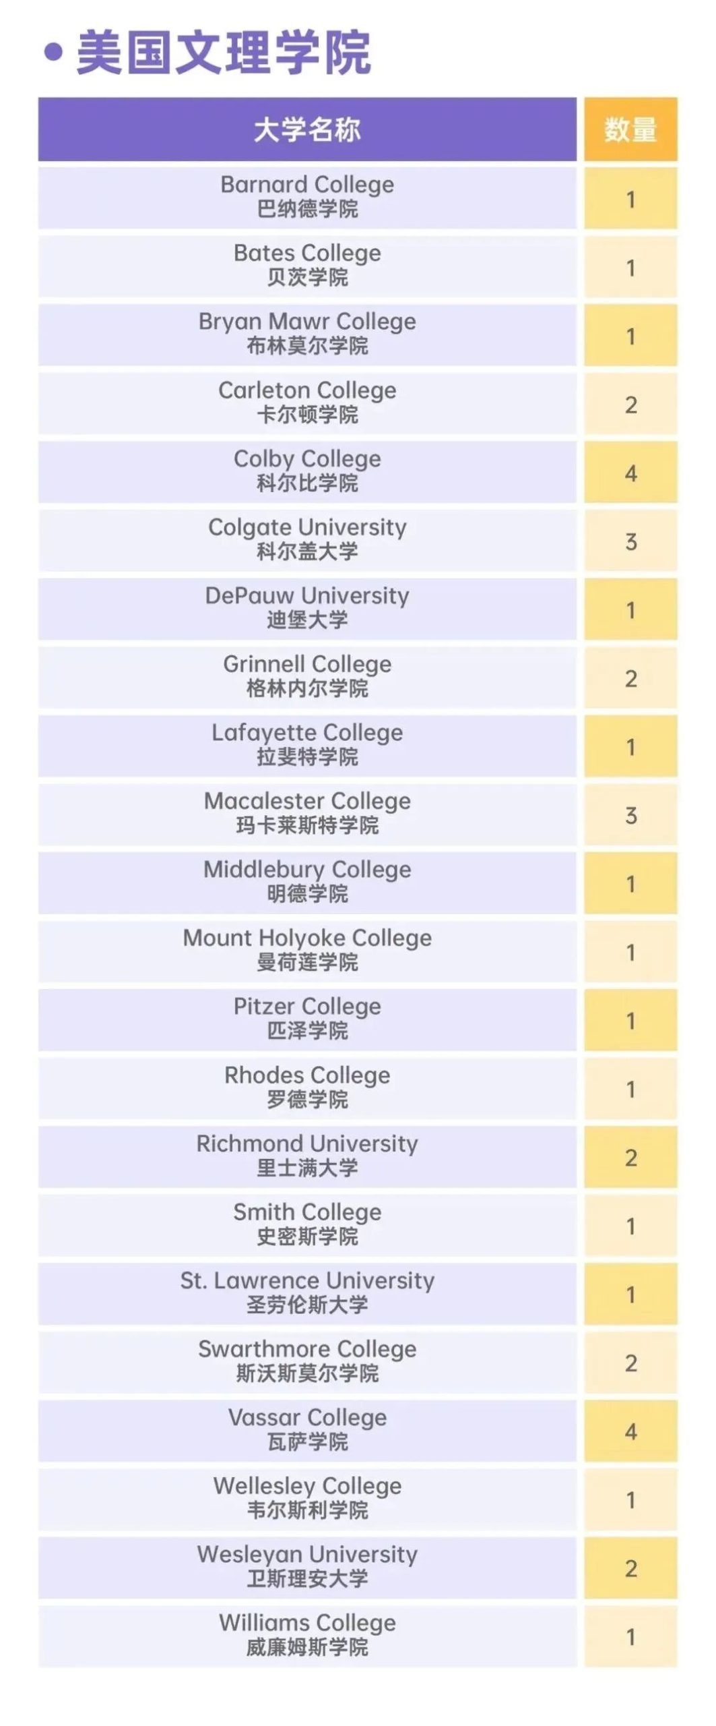Viewport: 716px width, 1726px height.
Task: Click the orange 数量 header cell
Action: click(630, 129)
